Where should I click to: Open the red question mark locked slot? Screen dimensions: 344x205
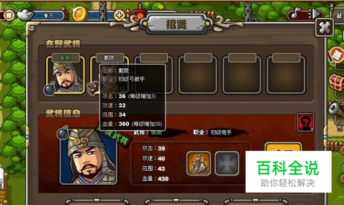tap(306, 123)
